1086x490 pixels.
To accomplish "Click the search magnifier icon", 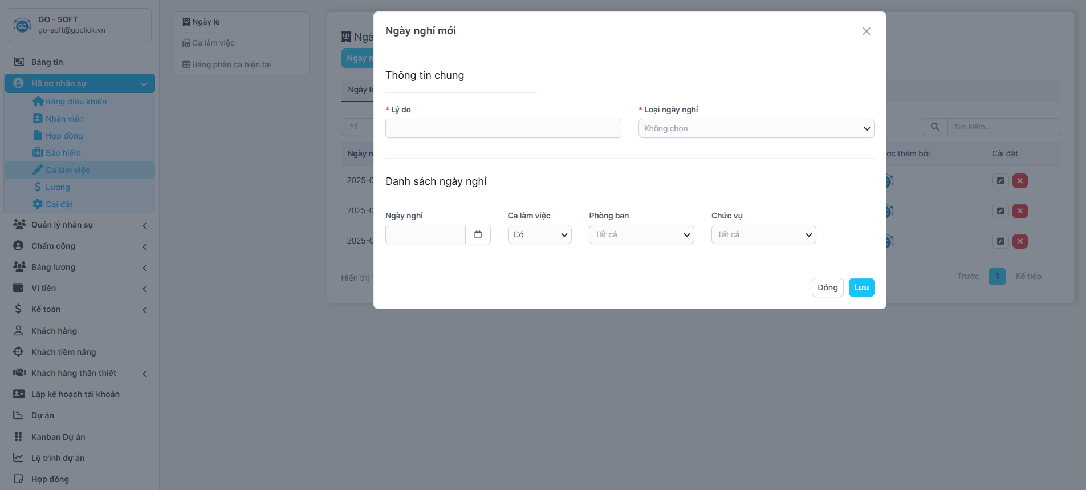I will click(x=934, y=127).
